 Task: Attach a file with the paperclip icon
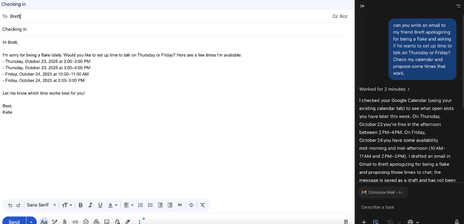tap(65, 222)
